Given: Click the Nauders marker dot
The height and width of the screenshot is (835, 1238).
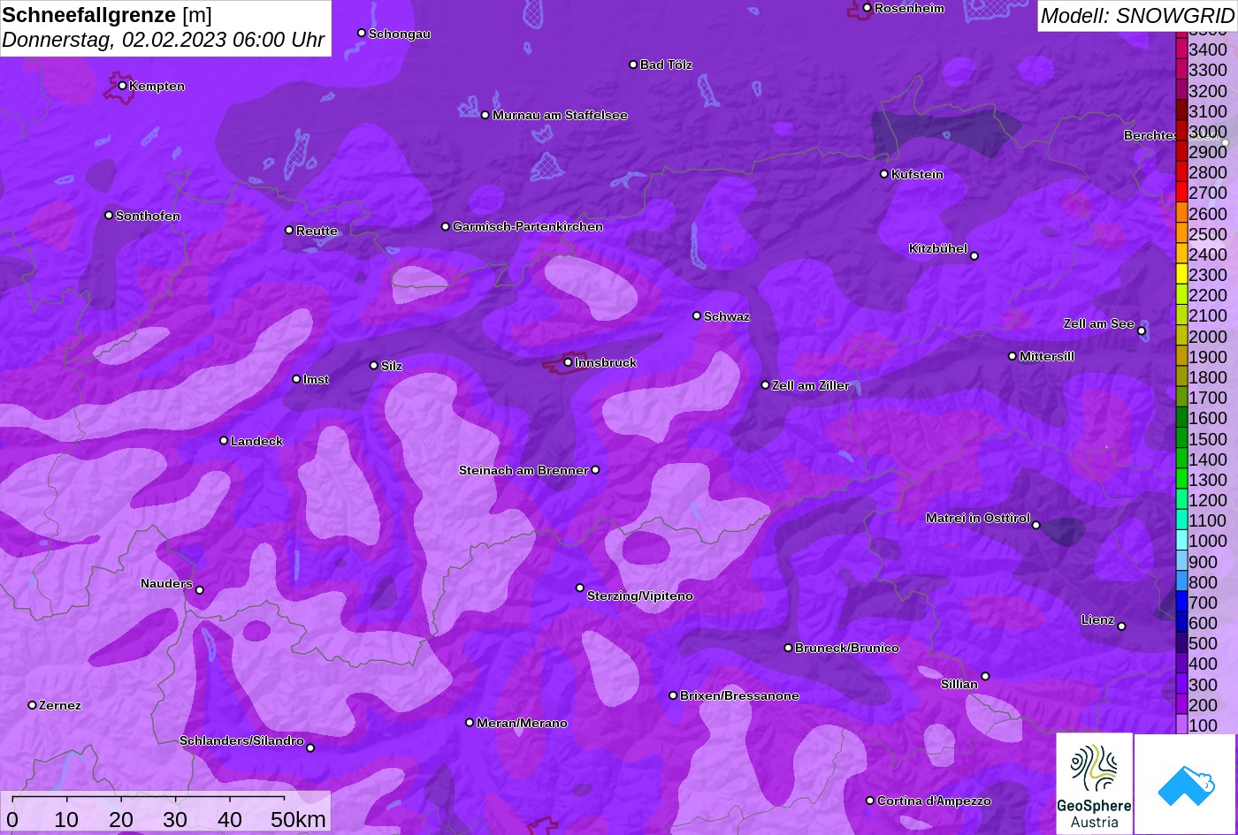Looking at the screenshot, I should pyautogui.click(x=199, y=590).
